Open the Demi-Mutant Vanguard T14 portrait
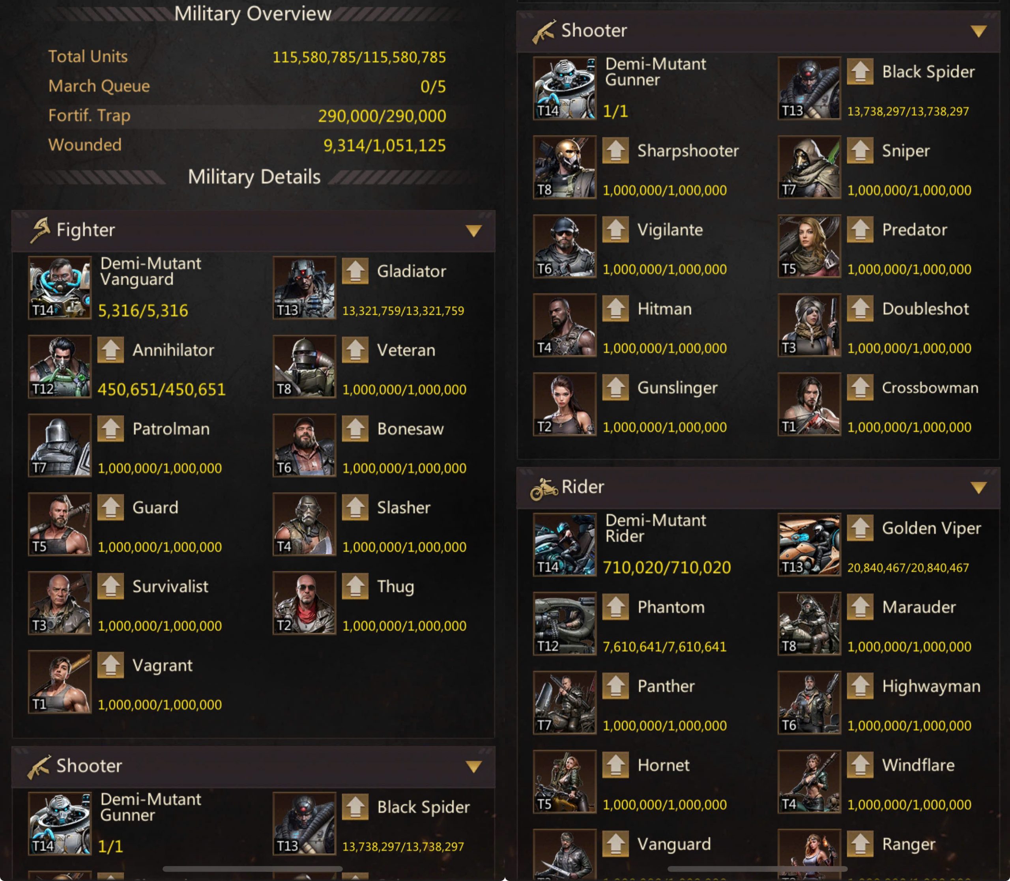This screenshot has width=1010, height=881. click(60, 288)
